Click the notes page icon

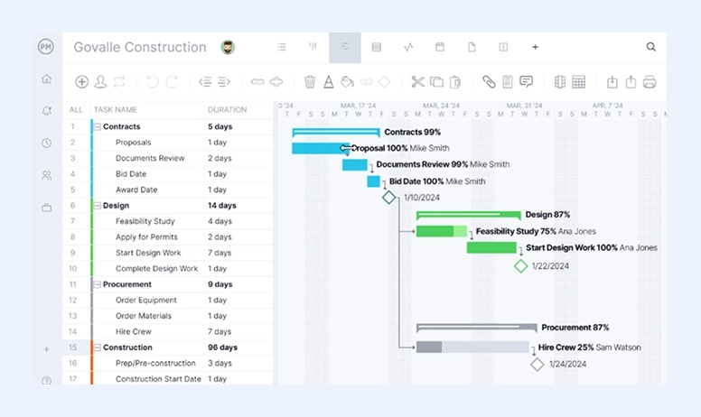coord(508,82)
